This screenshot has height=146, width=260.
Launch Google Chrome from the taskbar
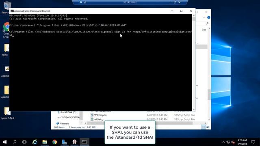(x=54, y=142)
